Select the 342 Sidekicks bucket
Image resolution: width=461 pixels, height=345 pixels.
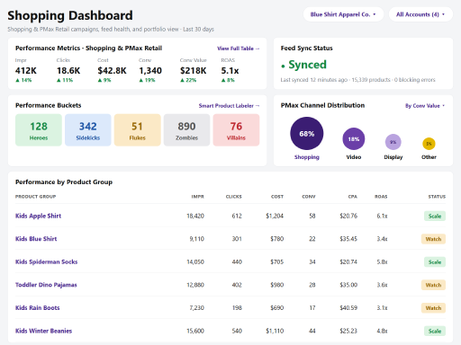[x=88, y=130]
